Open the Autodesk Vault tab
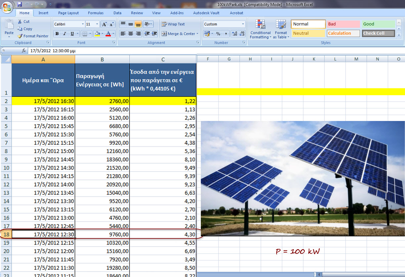 pyautogui.click(x=206, y=13)
